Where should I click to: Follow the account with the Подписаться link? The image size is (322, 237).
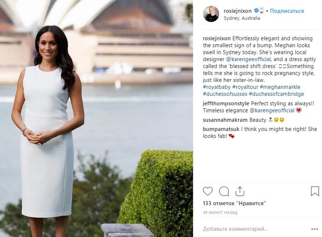point(287,11)
